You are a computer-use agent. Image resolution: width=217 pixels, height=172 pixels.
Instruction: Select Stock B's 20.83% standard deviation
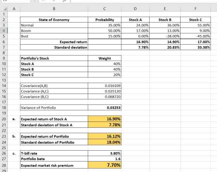click(x=165, y=47)
